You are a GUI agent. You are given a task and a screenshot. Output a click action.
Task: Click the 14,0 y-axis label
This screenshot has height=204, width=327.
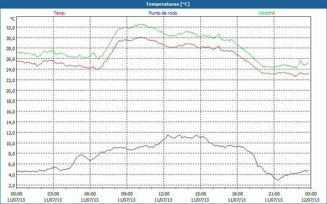point(11,122)
